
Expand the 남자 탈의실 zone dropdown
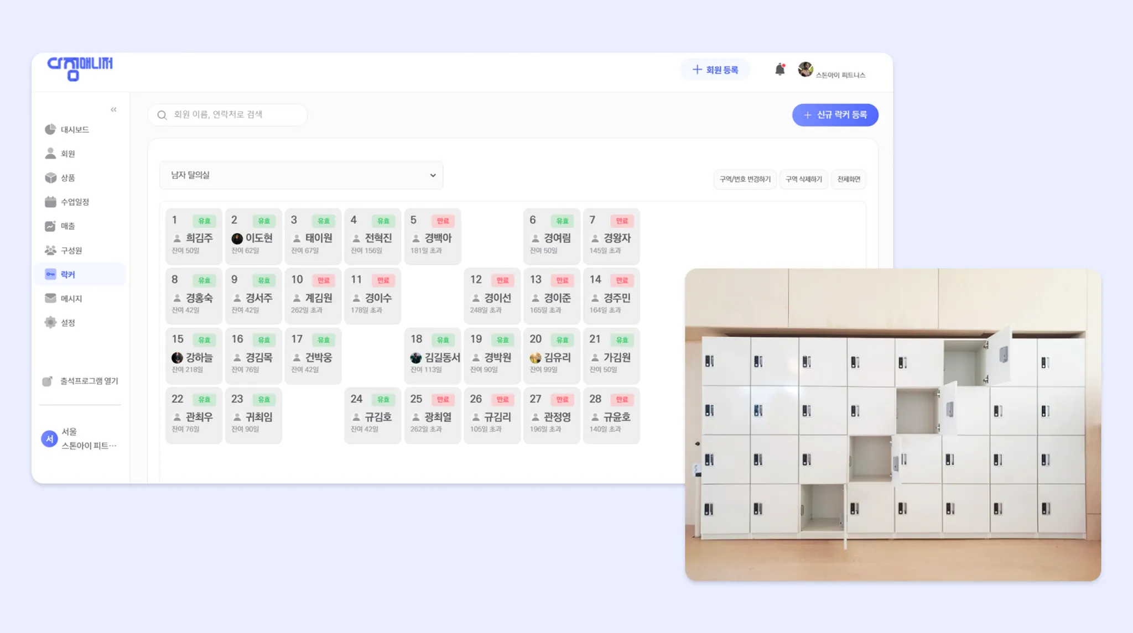[301, 175]
